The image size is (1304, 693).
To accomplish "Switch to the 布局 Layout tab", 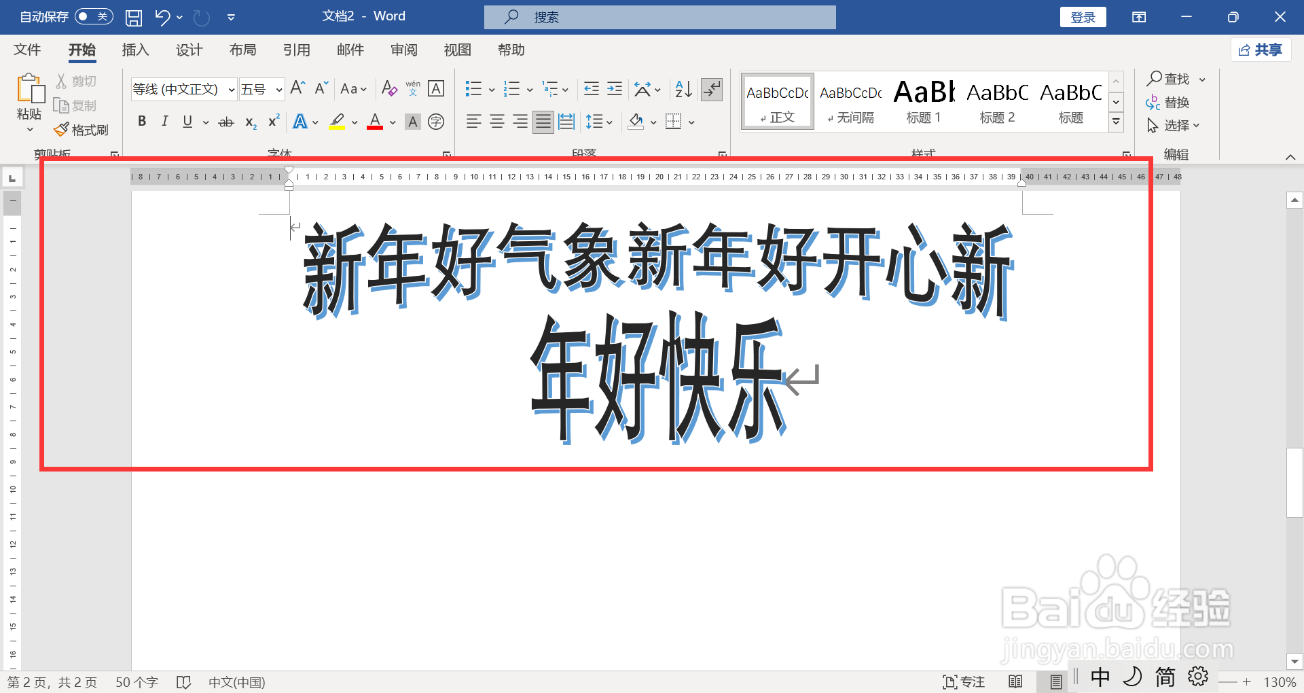I will pos(242,50).
